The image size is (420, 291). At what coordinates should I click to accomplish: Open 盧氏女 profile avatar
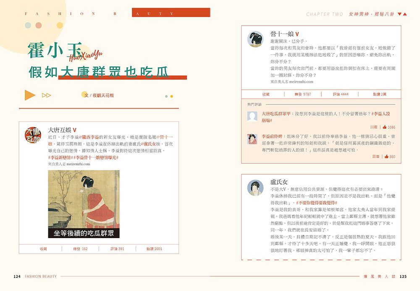(x=255, y=187)
